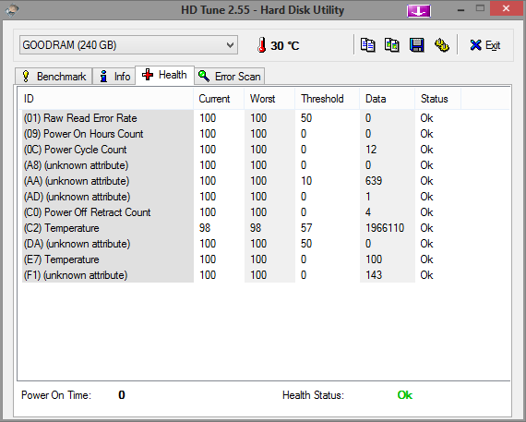526x422 pixels.
Task: Click the Status column header
Action: click(437, 99)
